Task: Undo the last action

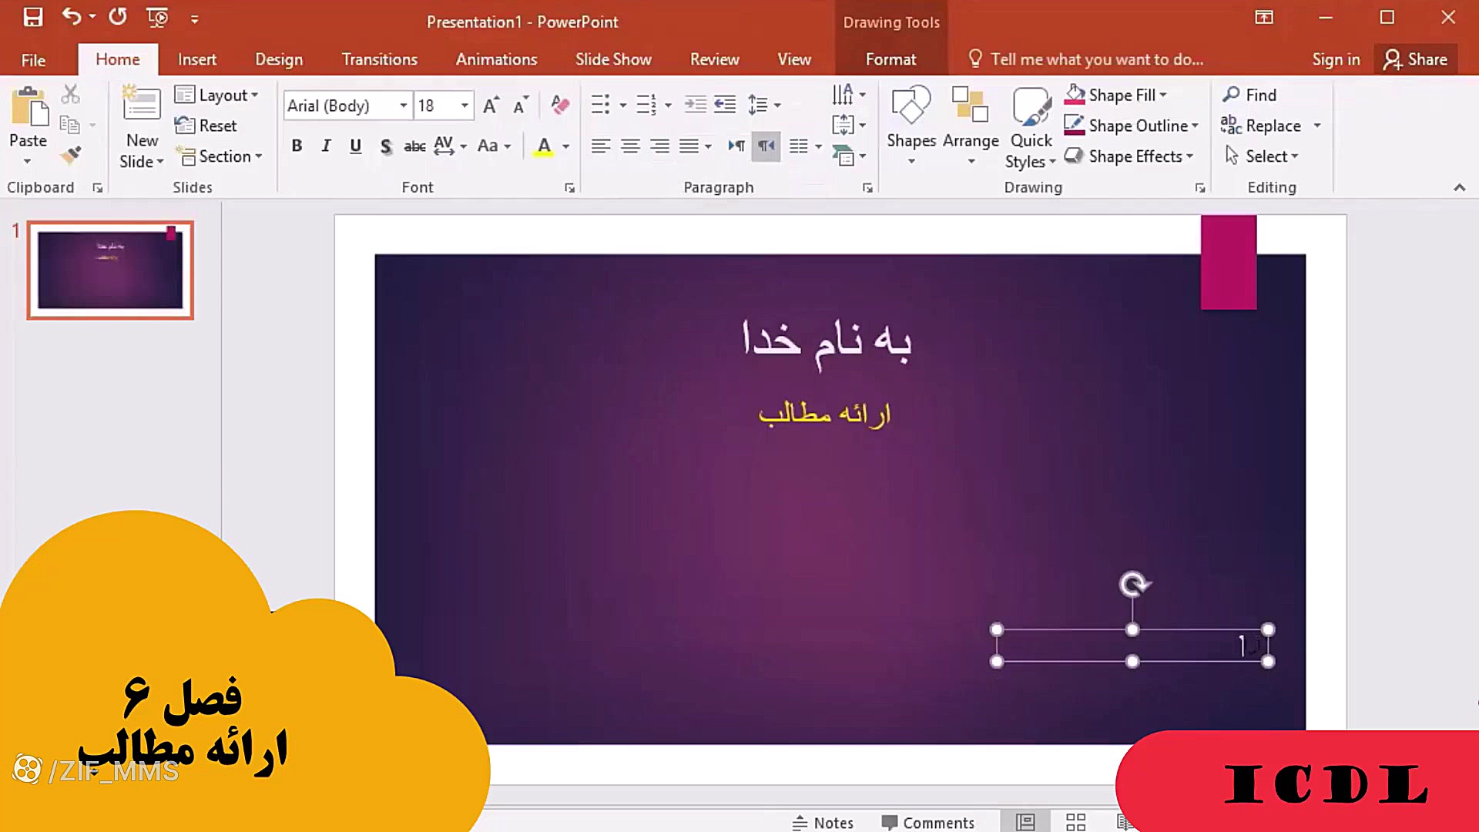Action: click(72, 17)
